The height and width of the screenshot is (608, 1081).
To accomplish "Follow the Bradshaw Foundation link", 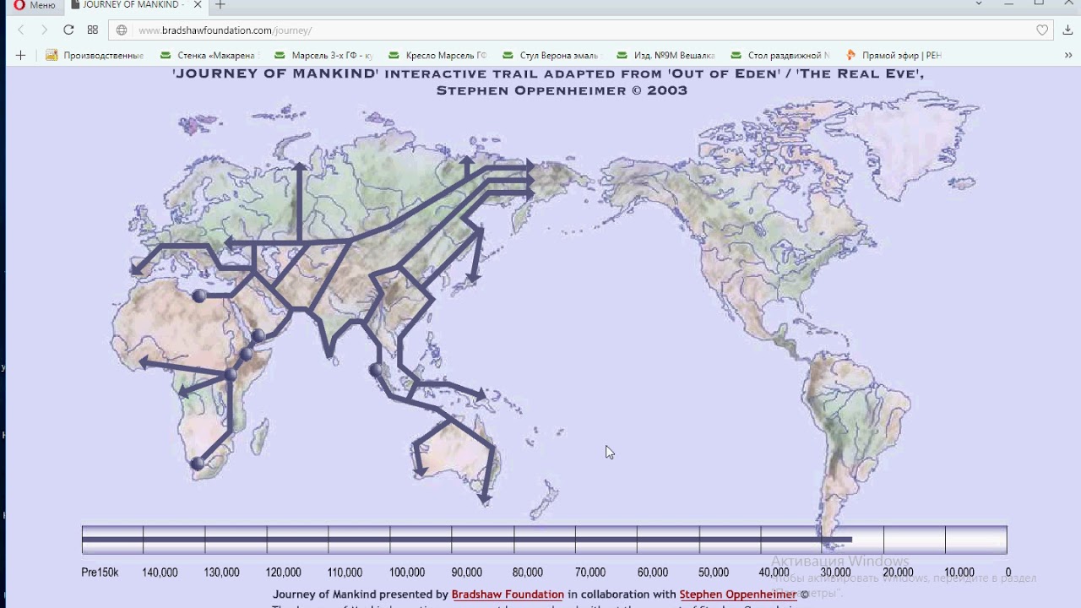I will coord(508,594).
